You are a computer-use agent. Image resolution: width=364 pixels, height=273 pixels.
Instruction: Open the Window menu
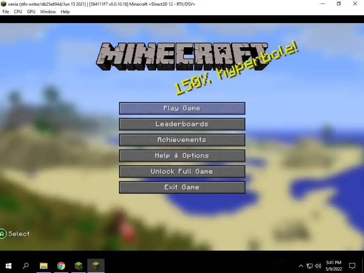tap(48, 12)
